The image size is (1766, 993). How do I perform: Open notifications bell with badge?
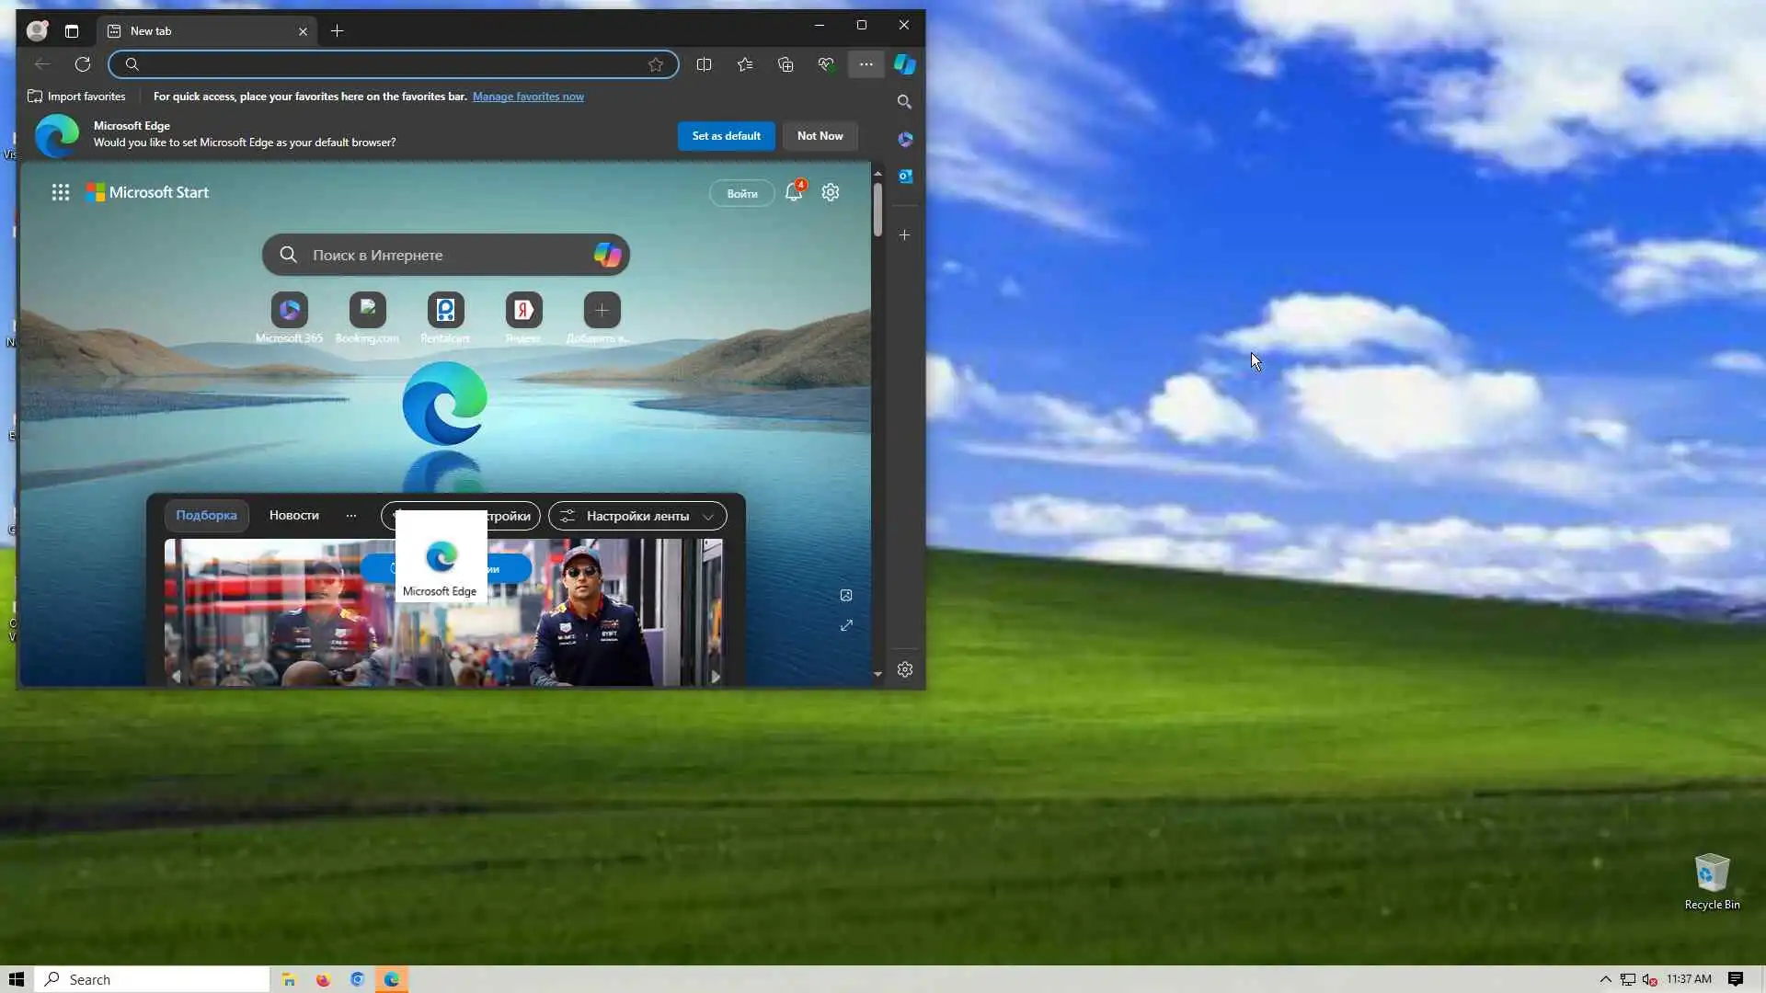coord(794,192)
